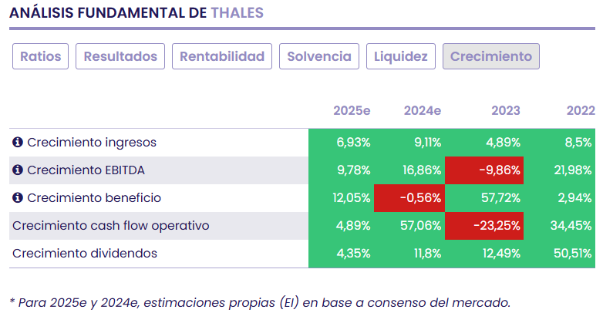Viewport: 603px width, 313px height.
Task: Click the THALES company name link
Action: 237,12
